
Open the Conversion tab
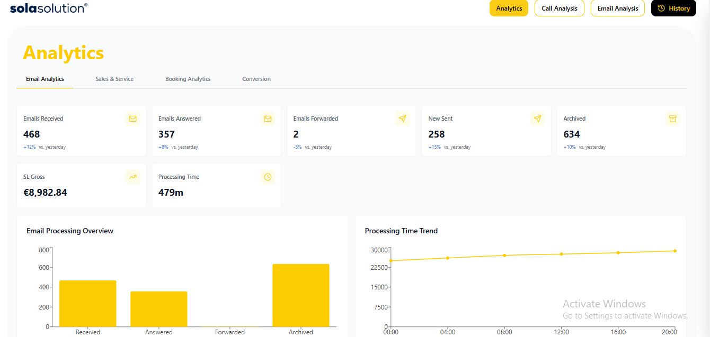click(x=256, y=79)
